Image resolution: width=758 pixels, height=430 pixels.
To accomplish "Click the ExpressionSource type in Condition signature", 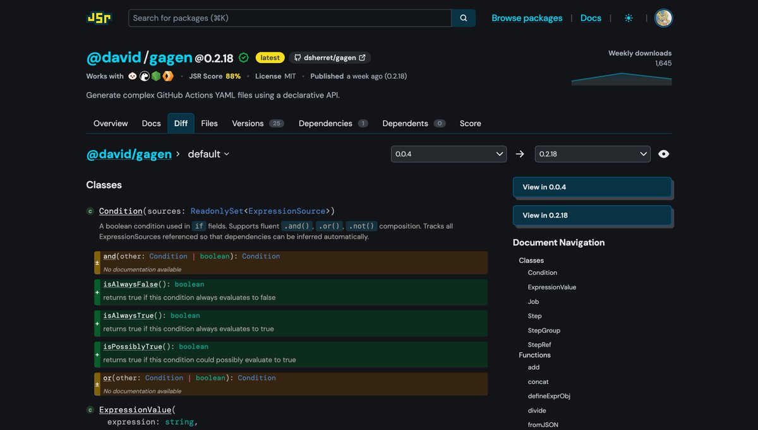I will point(287,211).
